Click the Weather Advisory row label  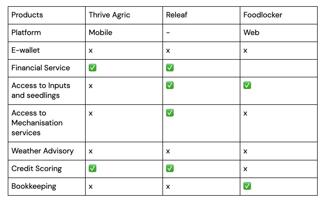43,151
